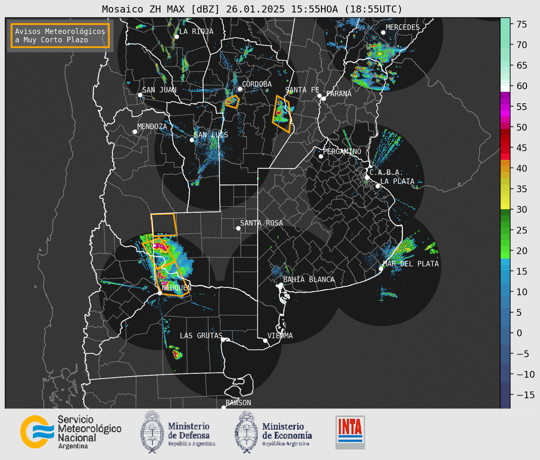Image resolution: width=540 pixels, height=460 pixels.
Task: Click the empty orange warning rectangle north of Neuquén
Action: 164,225
